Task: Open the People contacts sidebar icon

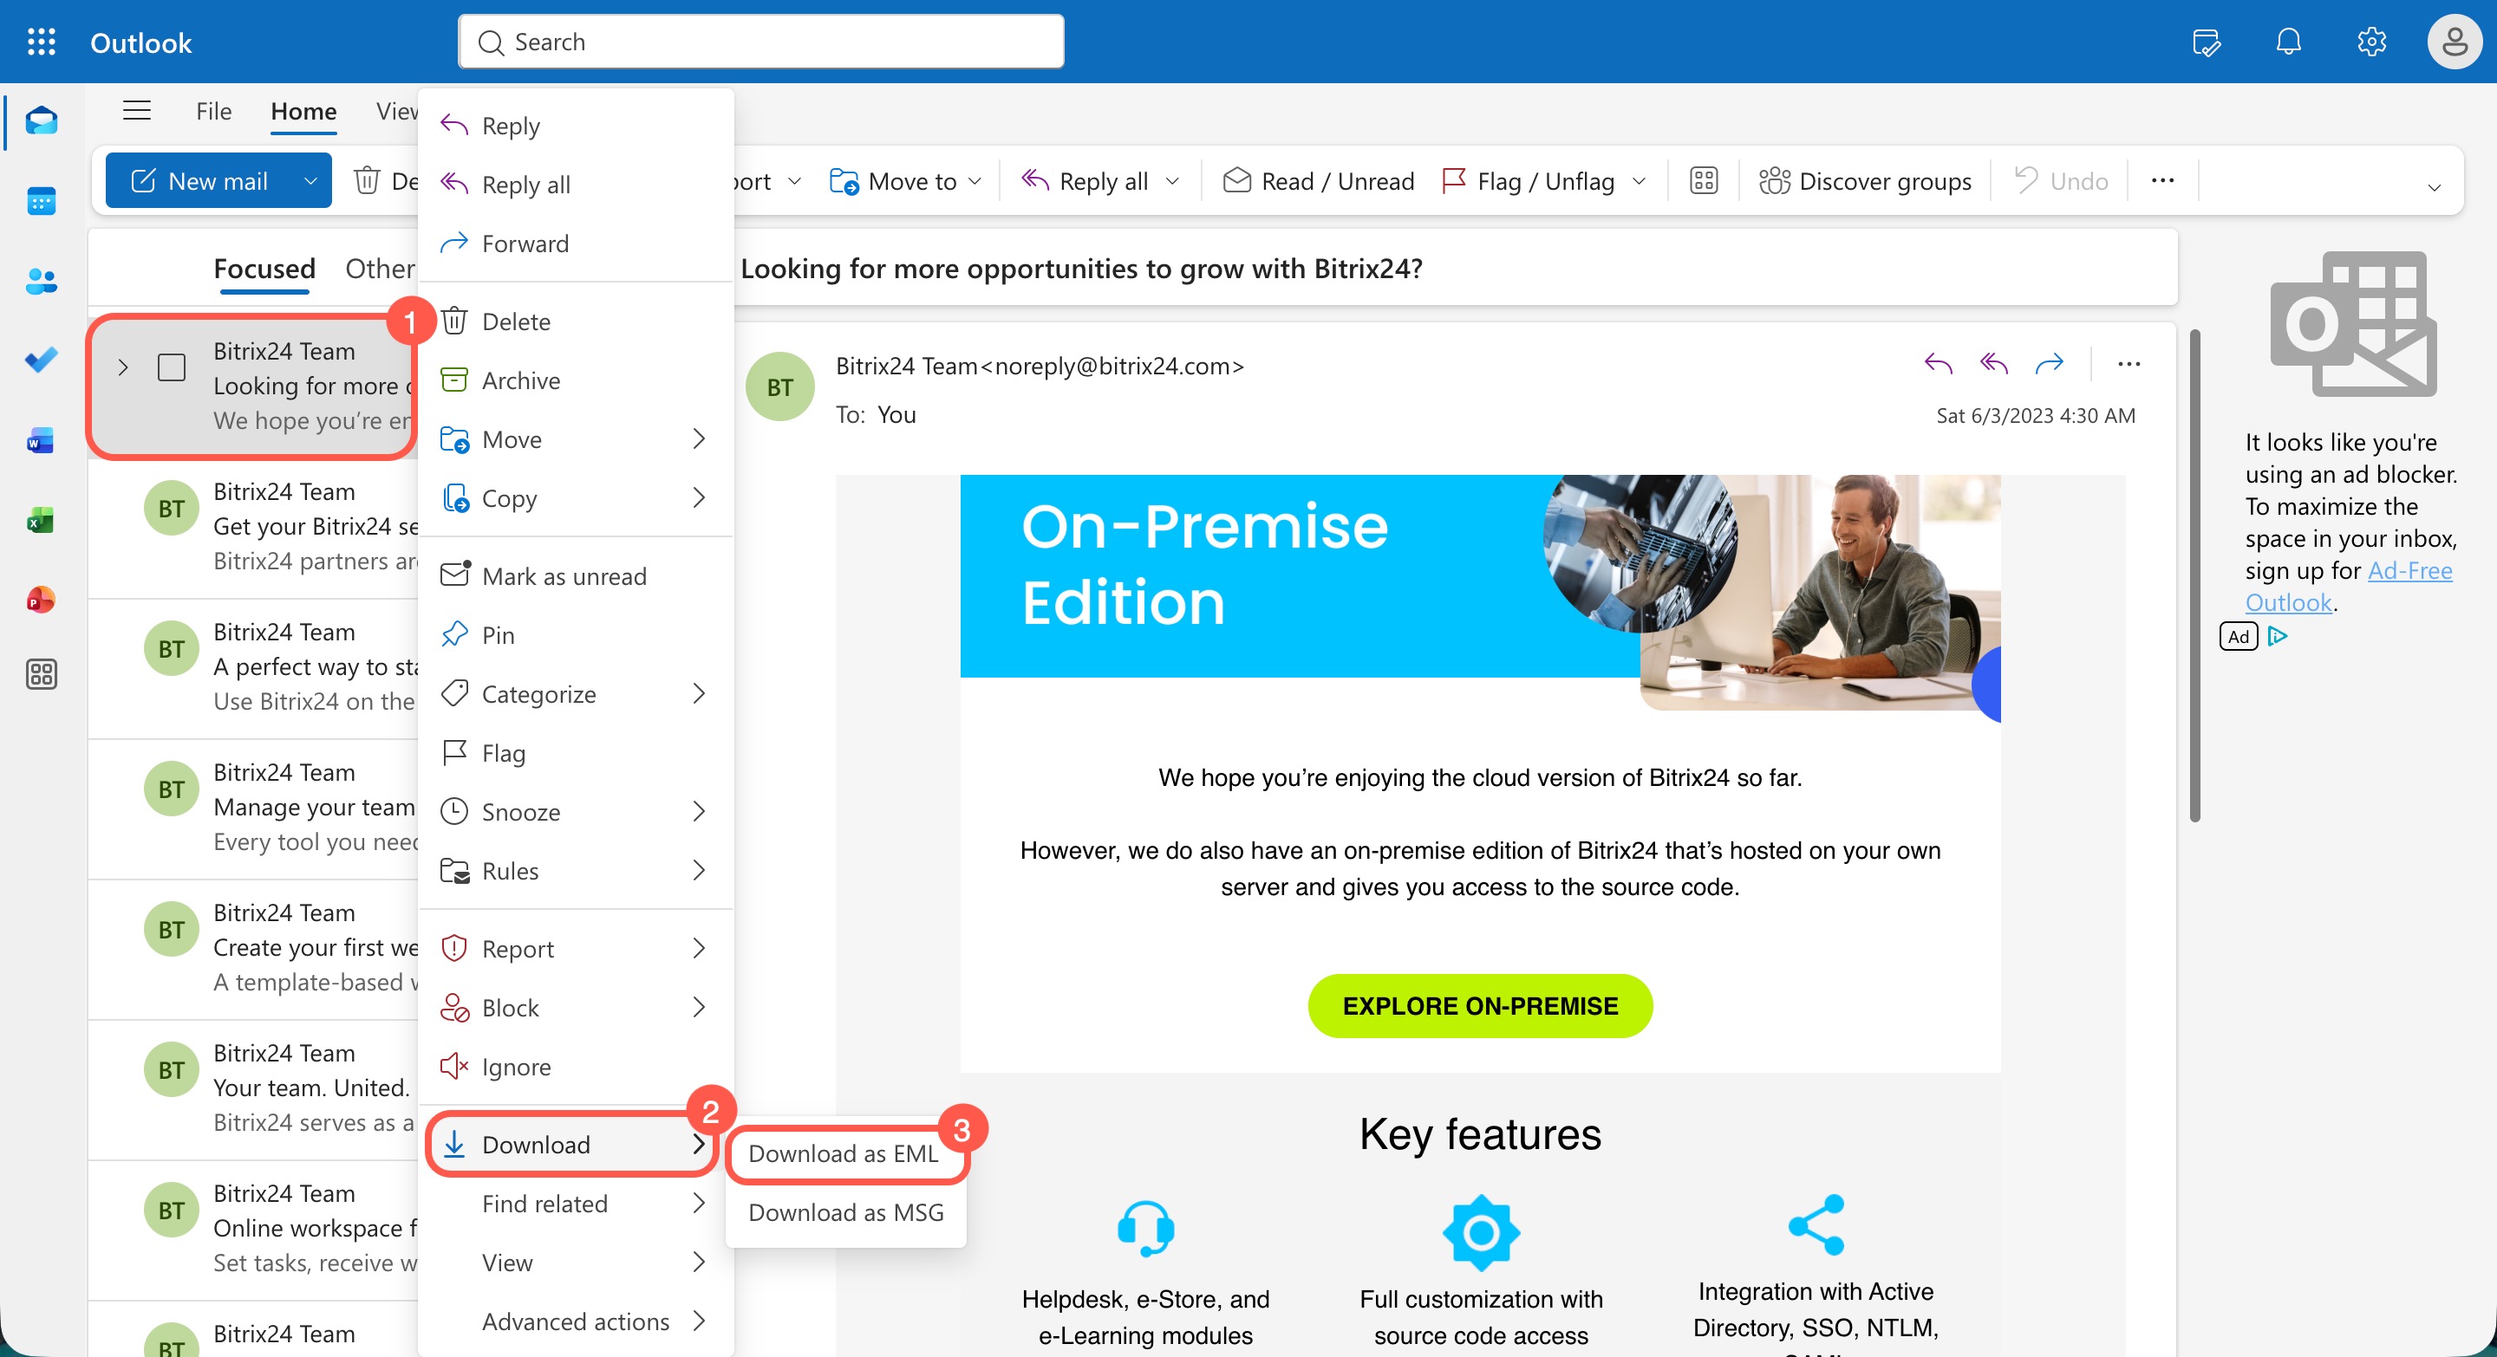Action: [x=41, y=282]
